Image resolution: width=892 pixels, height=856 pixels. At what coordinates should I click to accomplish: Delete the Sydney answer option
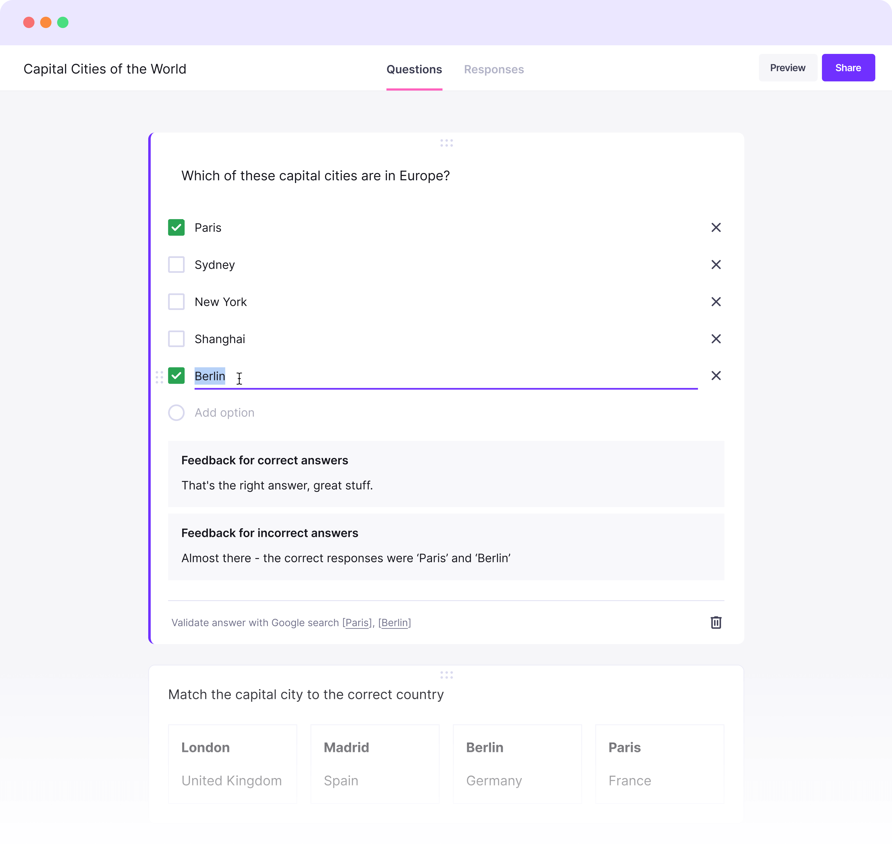(715, 265)
